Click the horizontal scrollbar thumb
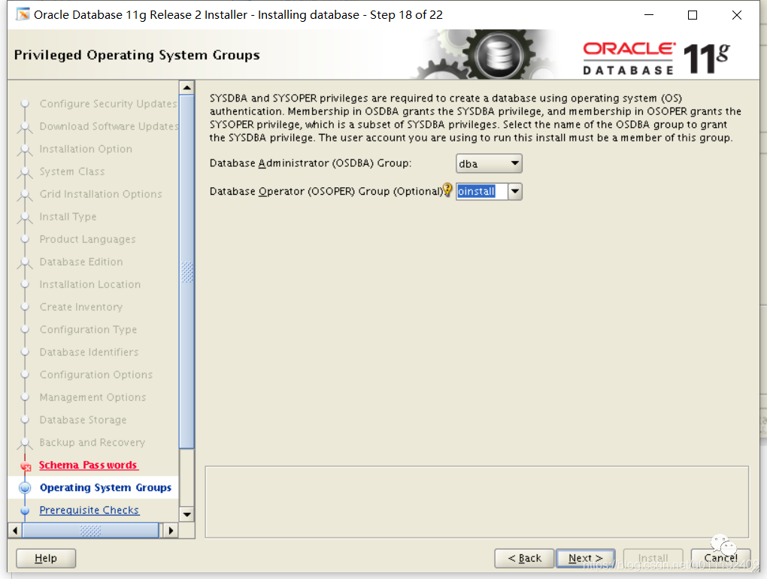This screenshot has height=579, width=767. pyautogui.click(x=90, y=531)
